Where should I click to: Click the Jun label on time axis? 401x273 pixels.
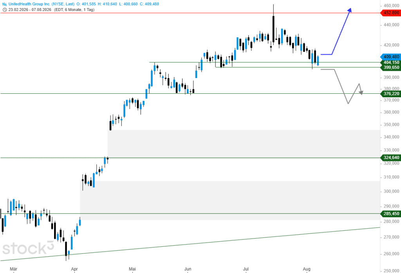[188, 269]
